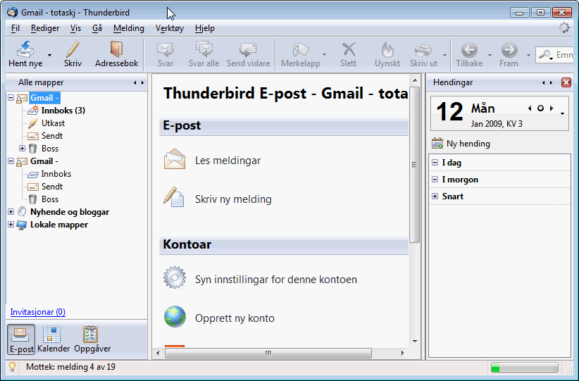579x381 pixels.
Task: Expand the Snart section
Action: (435, 196)
